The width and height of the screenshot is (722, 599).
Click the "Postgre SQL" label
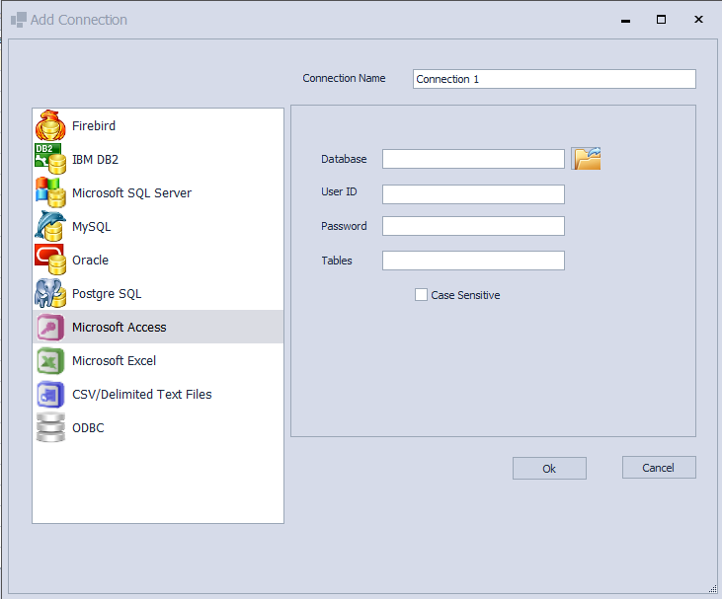point(107,294)
